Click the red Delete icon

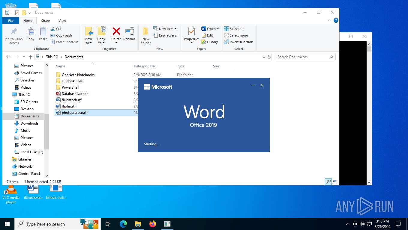tap(116, 31)
